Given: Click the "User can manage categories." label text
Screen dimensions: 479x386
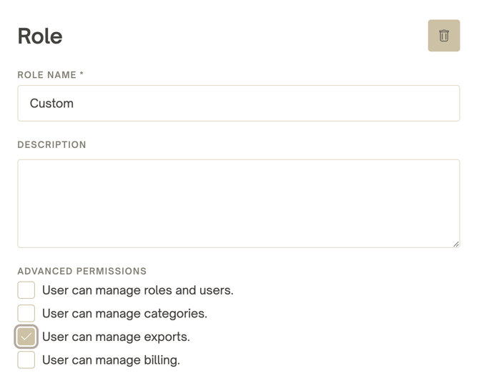Looking at the screenshot, I should tap(124, 314).
